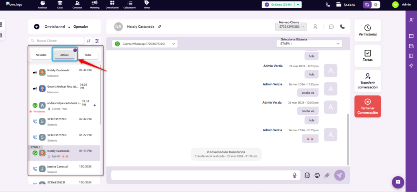Open message templates document icon
Viewport: 417px width, 192px height.
[307, 175]
